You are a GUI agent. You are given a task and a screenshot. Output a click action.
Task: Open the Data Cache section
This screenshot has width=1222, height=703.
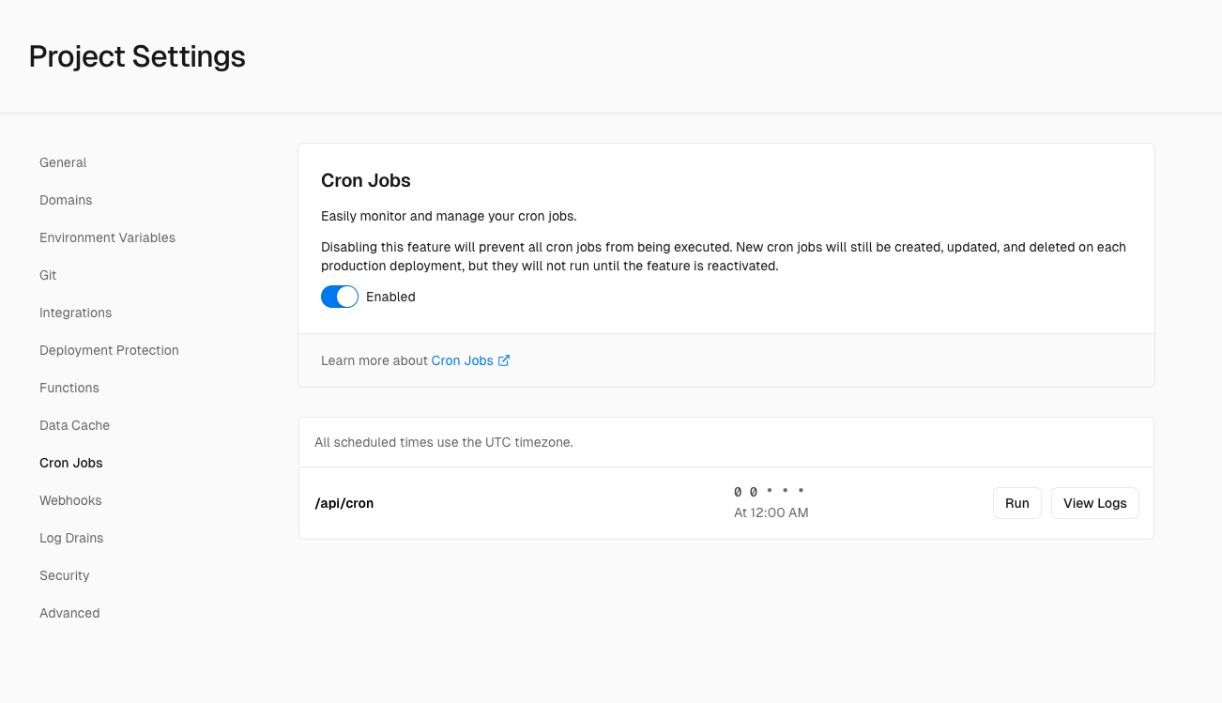coord(74,425)
